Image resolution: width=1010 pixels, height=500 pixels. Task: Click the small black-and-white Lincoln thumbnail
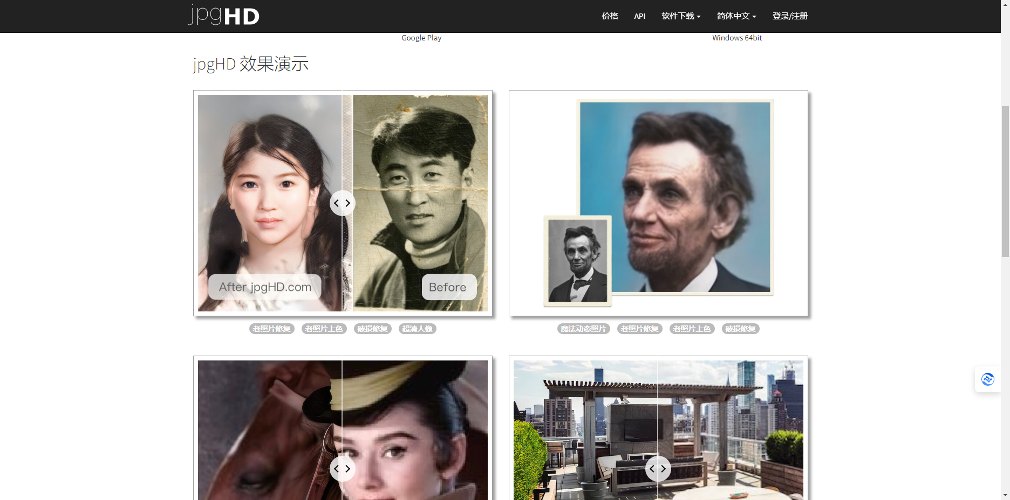click(x=577, y=261)
